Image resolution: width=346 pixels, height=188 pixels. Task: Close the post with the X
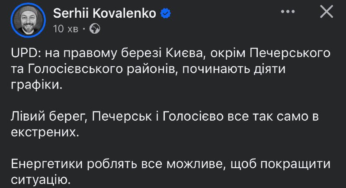pos(326,13)
